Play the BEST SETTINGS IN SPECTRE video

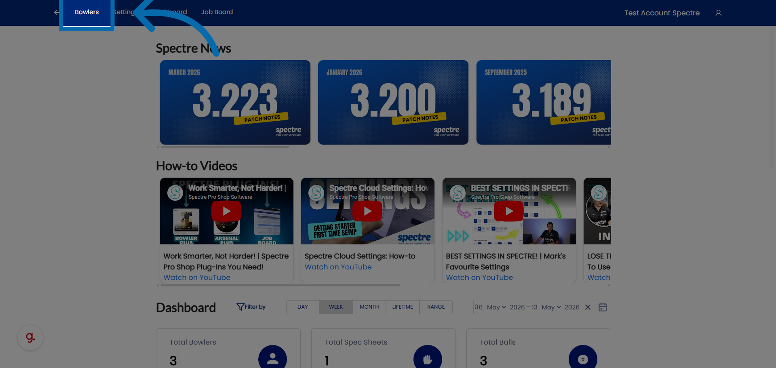click(x=509, y=211)
